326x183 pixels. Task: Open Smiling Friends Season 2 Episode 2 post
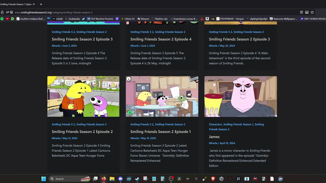click(x=82, y=132)
